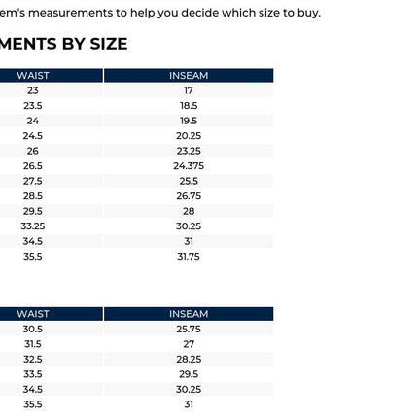Select inseam value 20.25
The height and width of the screenshot is (418, 418).
click(x=189, y=136)
